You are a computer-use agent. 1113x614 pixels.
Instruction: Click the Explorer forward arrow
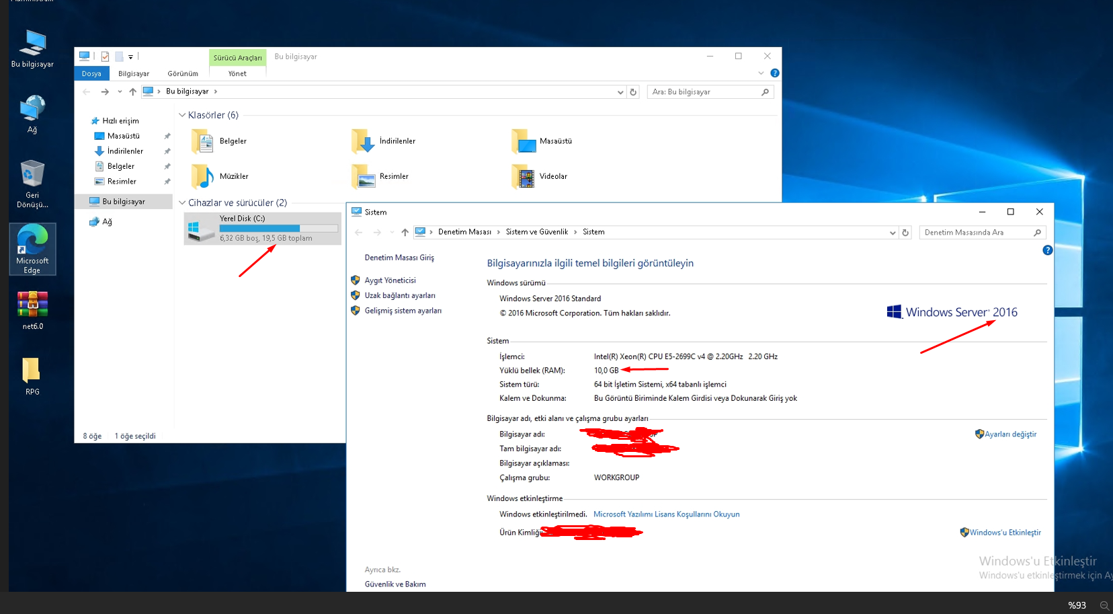click(105, 92)
